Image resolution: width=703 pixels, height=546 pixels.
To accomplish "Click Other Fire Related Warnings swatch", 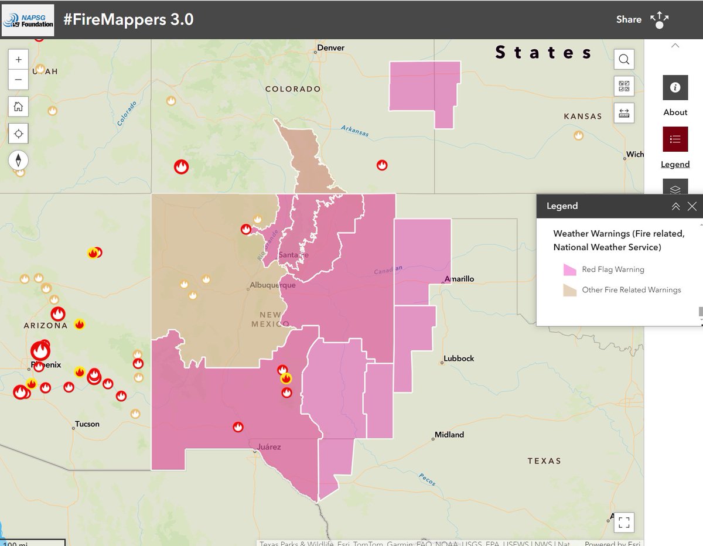I will click(x=570, y=290).
